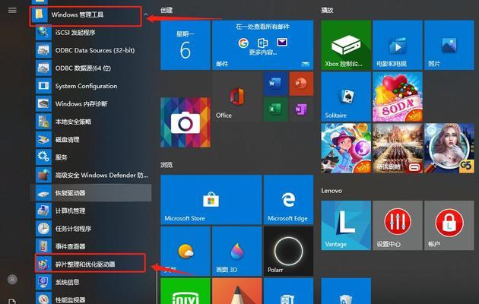The width and height of the screenshot is (479, 304).
Task: Launch iSCSI 发起程序
Action: point(92,33)
